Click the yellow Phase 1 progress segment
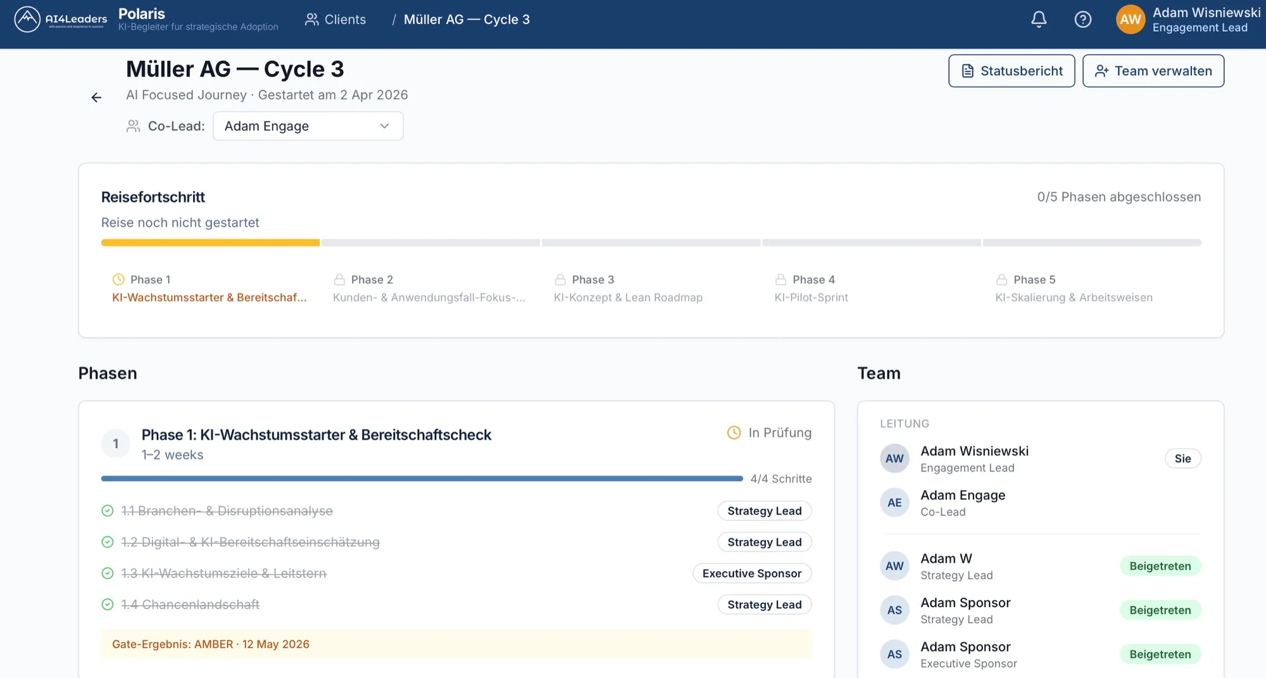1266x678 pixels. (210, 242)
